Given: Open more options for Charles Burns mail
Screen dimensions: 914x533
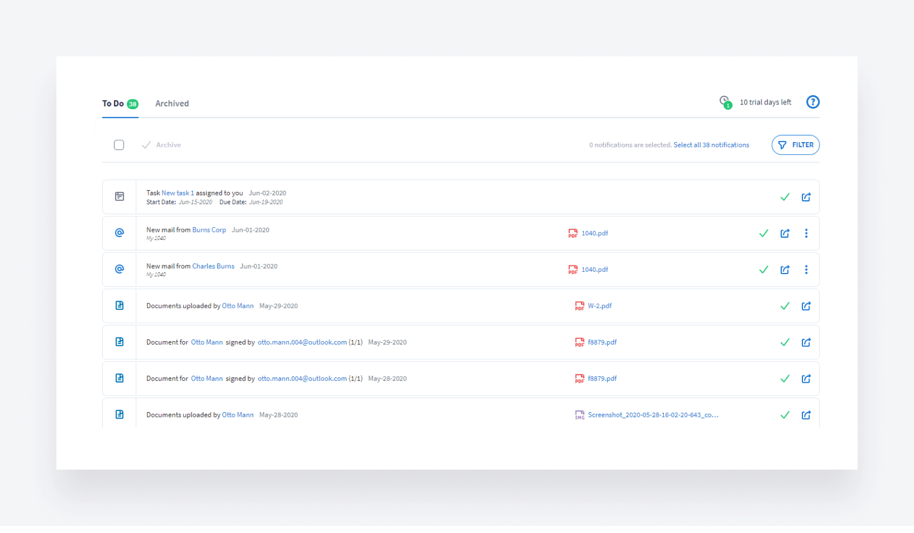Looking at the screenshot, I should point(806,270).
